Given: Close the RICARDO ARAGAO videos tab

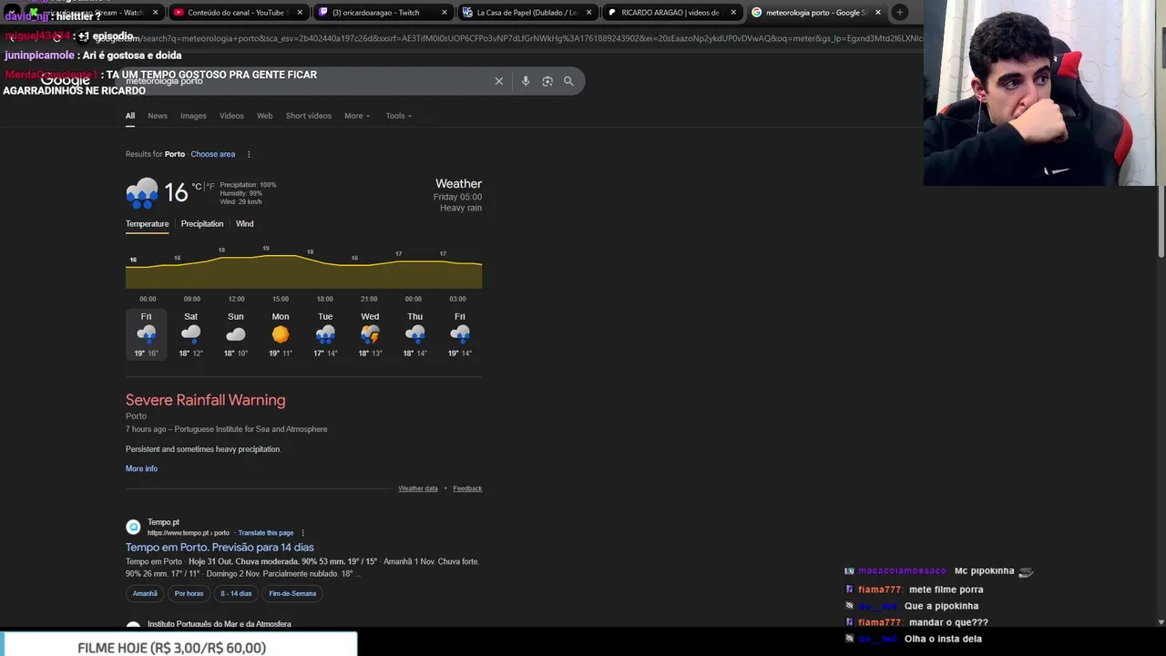Looking at the screenshot, I should (x=733, y=13).
